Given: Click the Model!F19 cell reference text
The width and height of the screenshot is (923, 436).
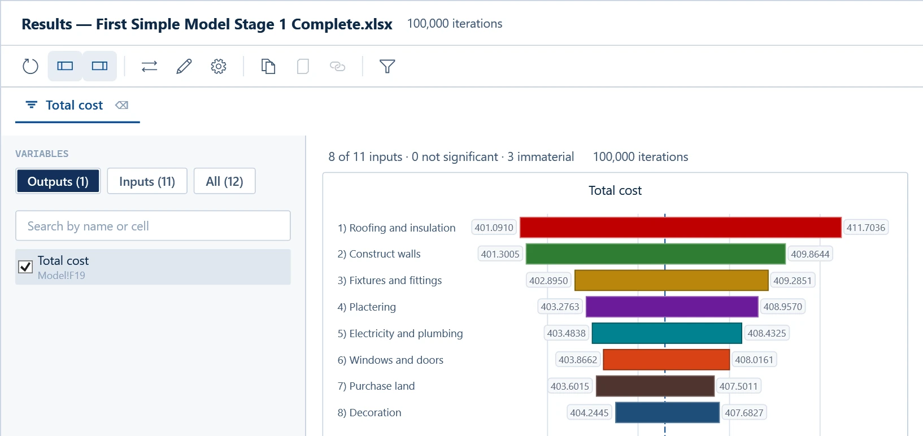Looking at the screenshot, I should coord(62,276).
